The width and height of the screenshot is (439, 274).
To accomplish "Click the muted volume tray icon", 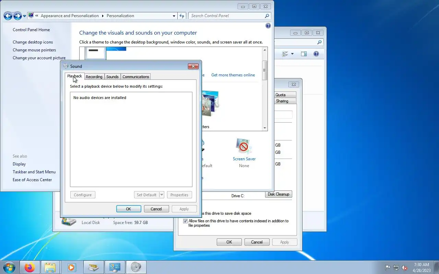I will click(405, 267).
